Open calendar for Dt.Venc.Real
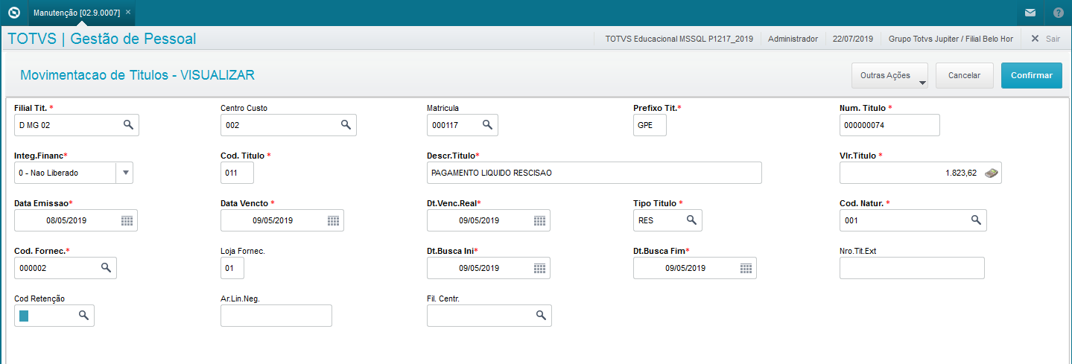Viewport: 1072px width, 364px height. tap(539, 220)
